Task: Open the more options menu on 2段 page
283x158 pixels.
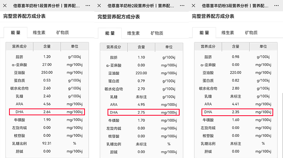Action: tap(182, 6)
